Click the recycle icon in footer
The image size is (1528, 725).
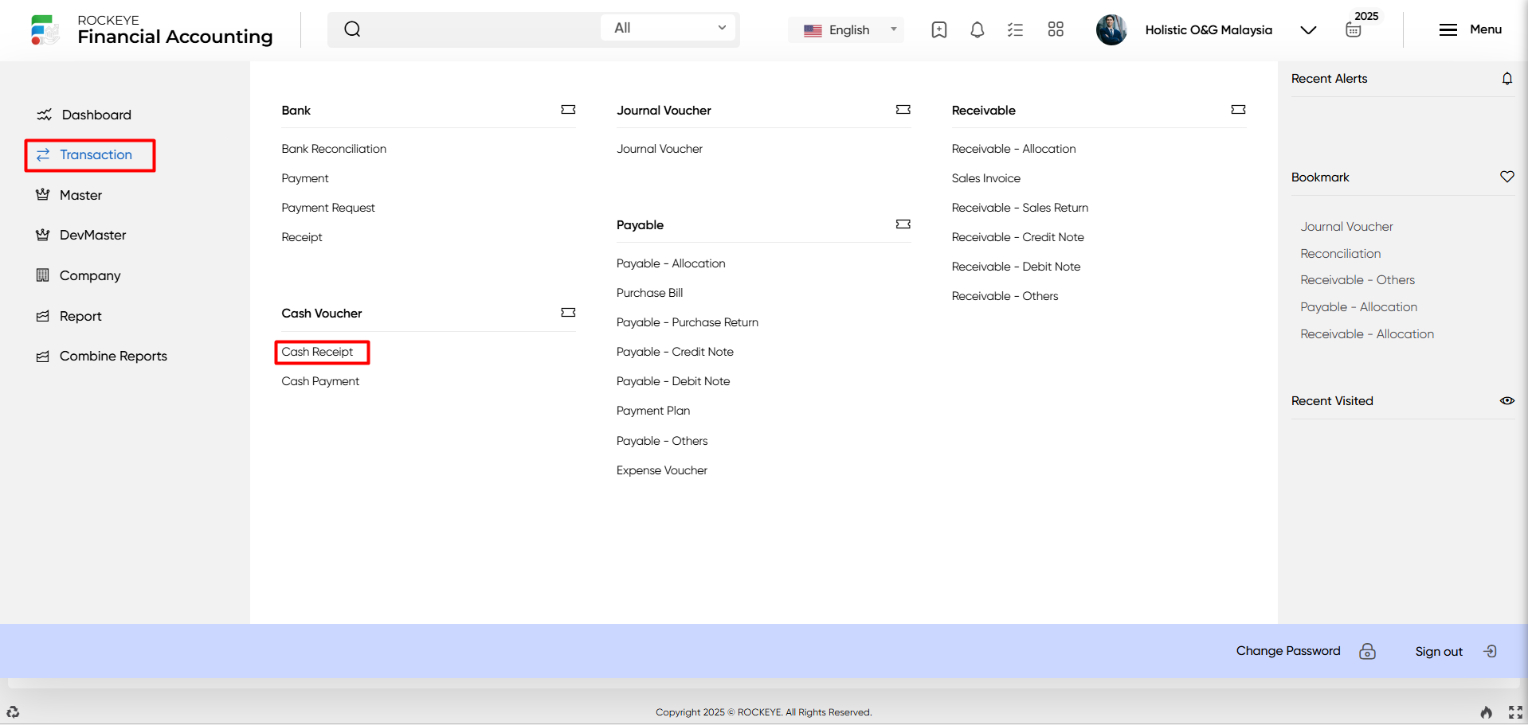(13, 712)
